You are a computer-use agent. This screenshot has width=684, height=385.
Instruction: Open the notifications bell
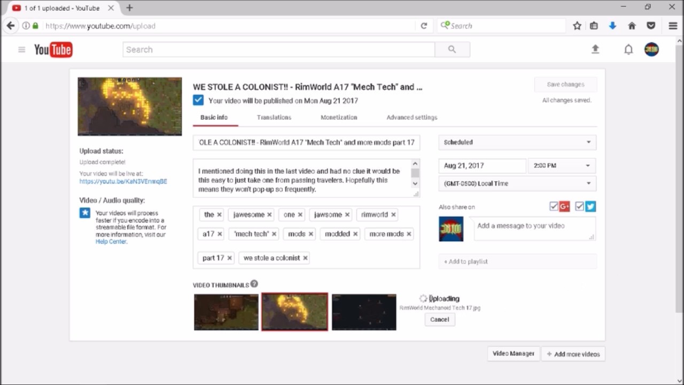[x=628, y=50]
